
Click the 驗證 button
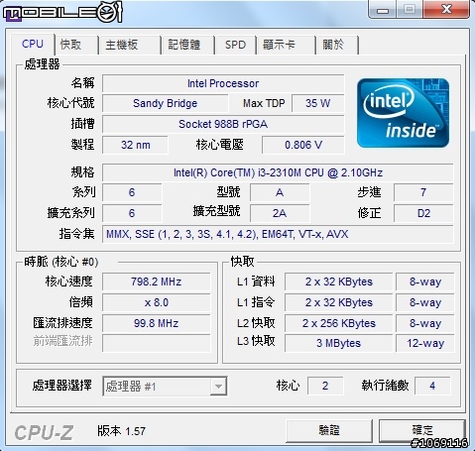coord(329,430)
